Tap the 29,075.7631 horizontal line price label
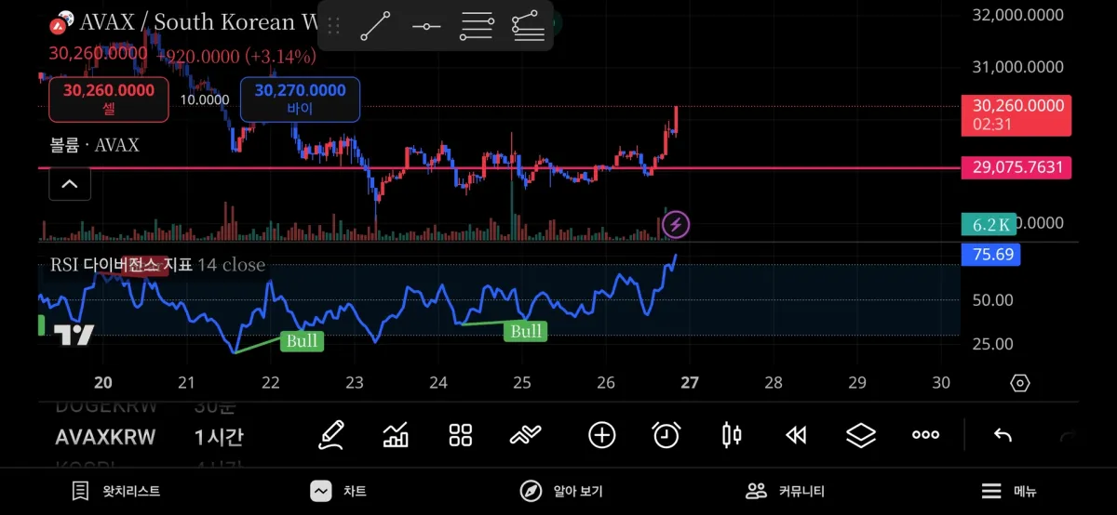The height and width of the screenshot is (515, 1117). click(x=1016, y=168)
